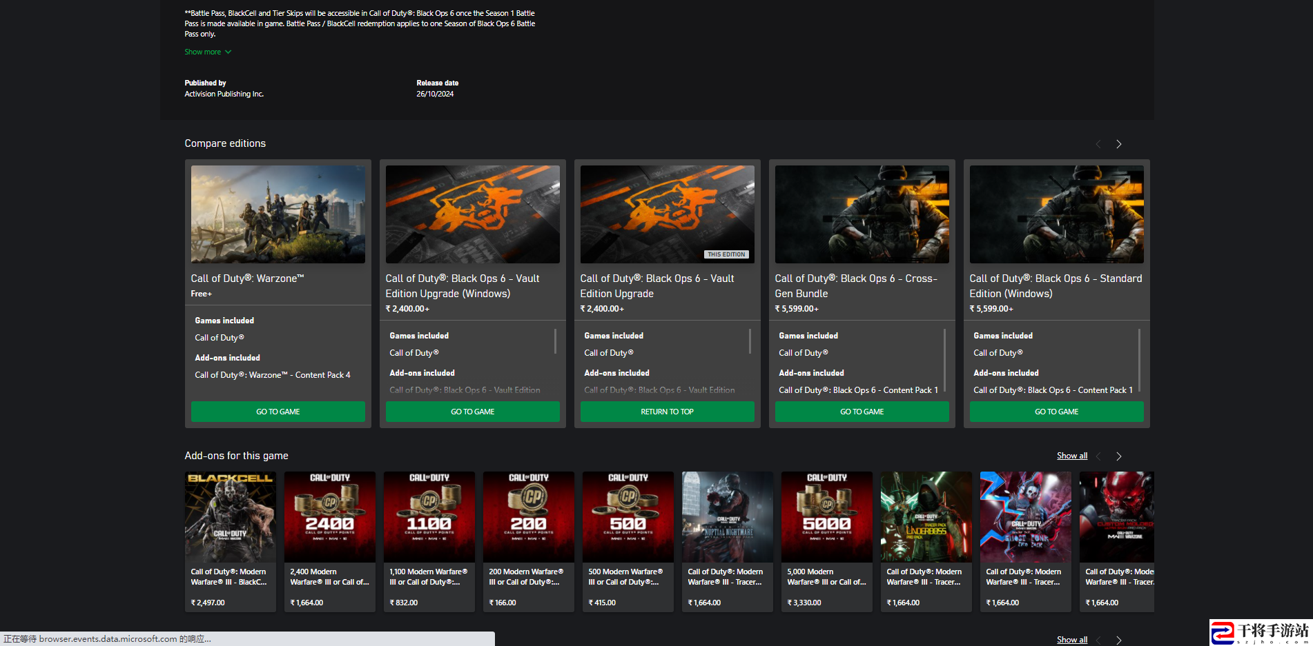Click 5,000 Modern Warfare III points title

click(x=826, y=577)
